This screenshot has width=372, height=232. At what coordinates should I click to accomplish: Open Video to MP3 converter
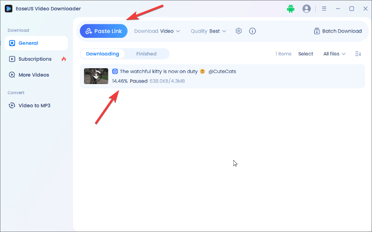point(36,105)
